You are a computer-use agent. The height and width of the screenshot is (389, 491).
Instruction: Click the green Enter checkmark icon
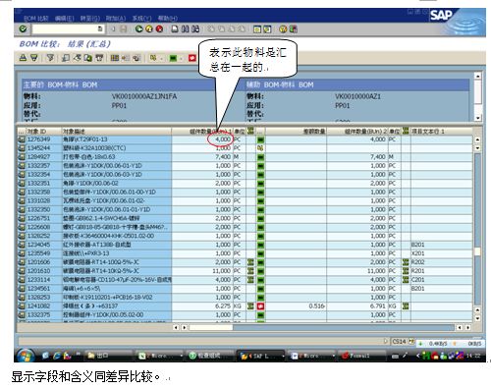[23, 29]
